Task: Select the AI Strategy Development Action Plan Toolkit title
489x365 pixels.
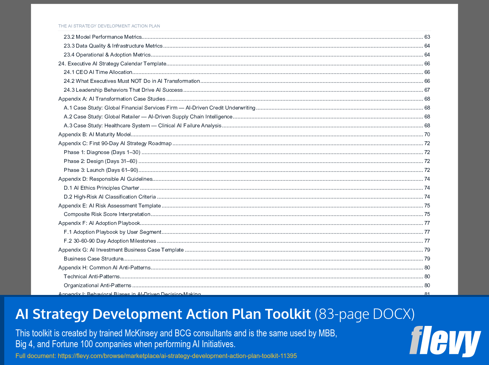Action: point(162,314)
